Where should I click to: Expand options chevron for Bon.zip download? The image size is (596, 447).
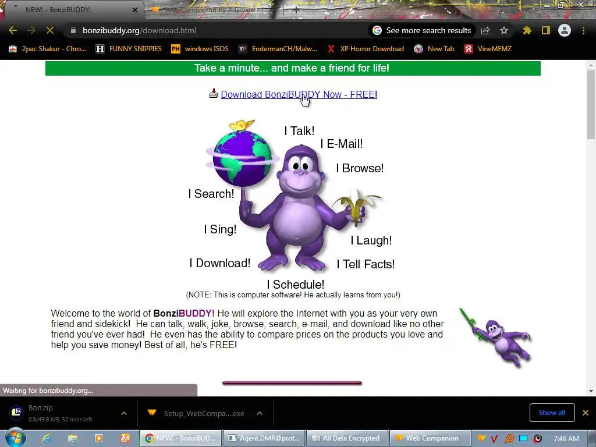[124, 413]
